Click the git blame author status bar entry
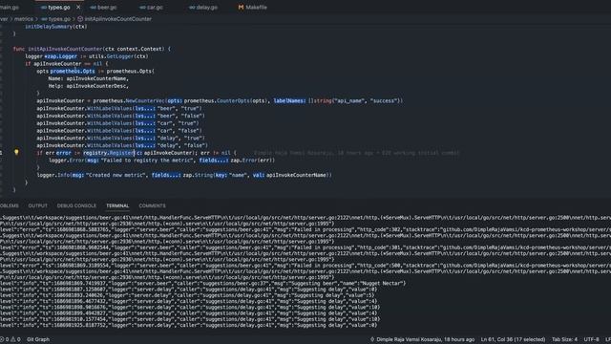 (422, 339)
